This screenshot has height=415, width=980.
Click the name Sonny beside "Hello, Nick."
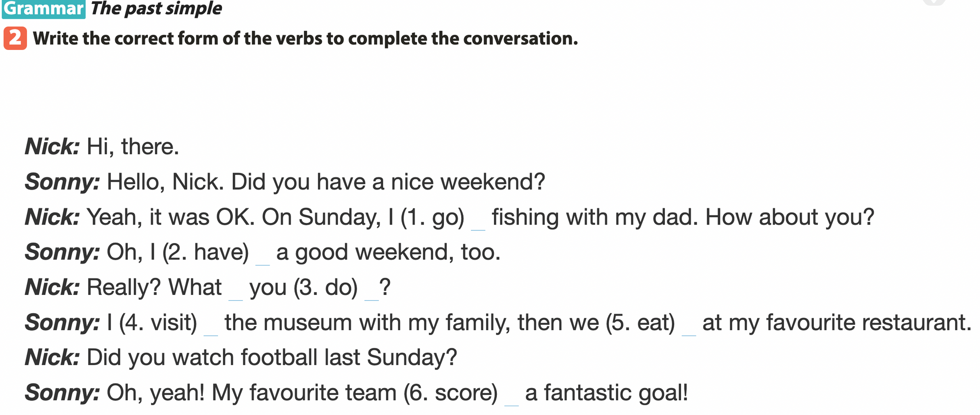point(62,182)
